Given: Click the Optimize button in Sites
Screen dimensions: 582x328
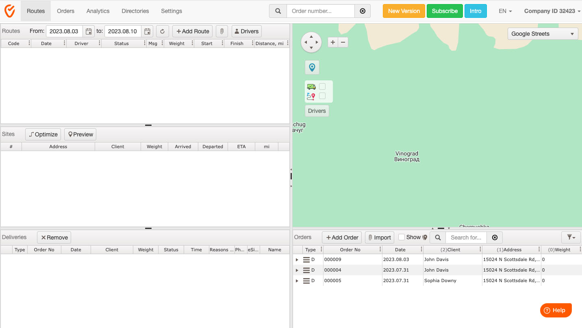Looking at the screenshot, I should (43, 134).
